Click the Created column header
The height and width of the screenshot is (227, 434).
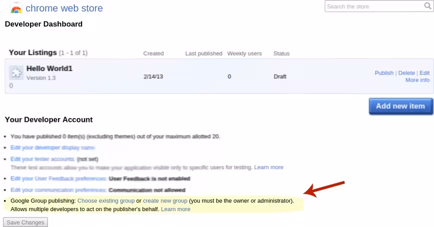153,53
